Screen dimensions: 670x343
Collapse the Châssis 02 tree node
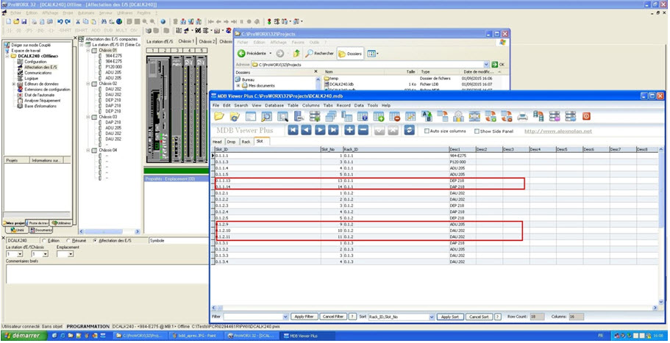coord(88,84)
